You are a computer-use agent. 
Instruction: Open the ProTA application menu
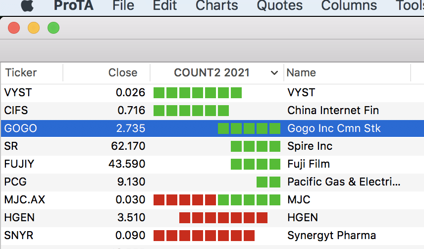pyautogui.click(x=73, y=5)
